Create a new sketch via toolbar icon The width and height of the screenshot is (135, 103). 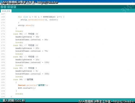pyautogui.click(x=9, y=7)
